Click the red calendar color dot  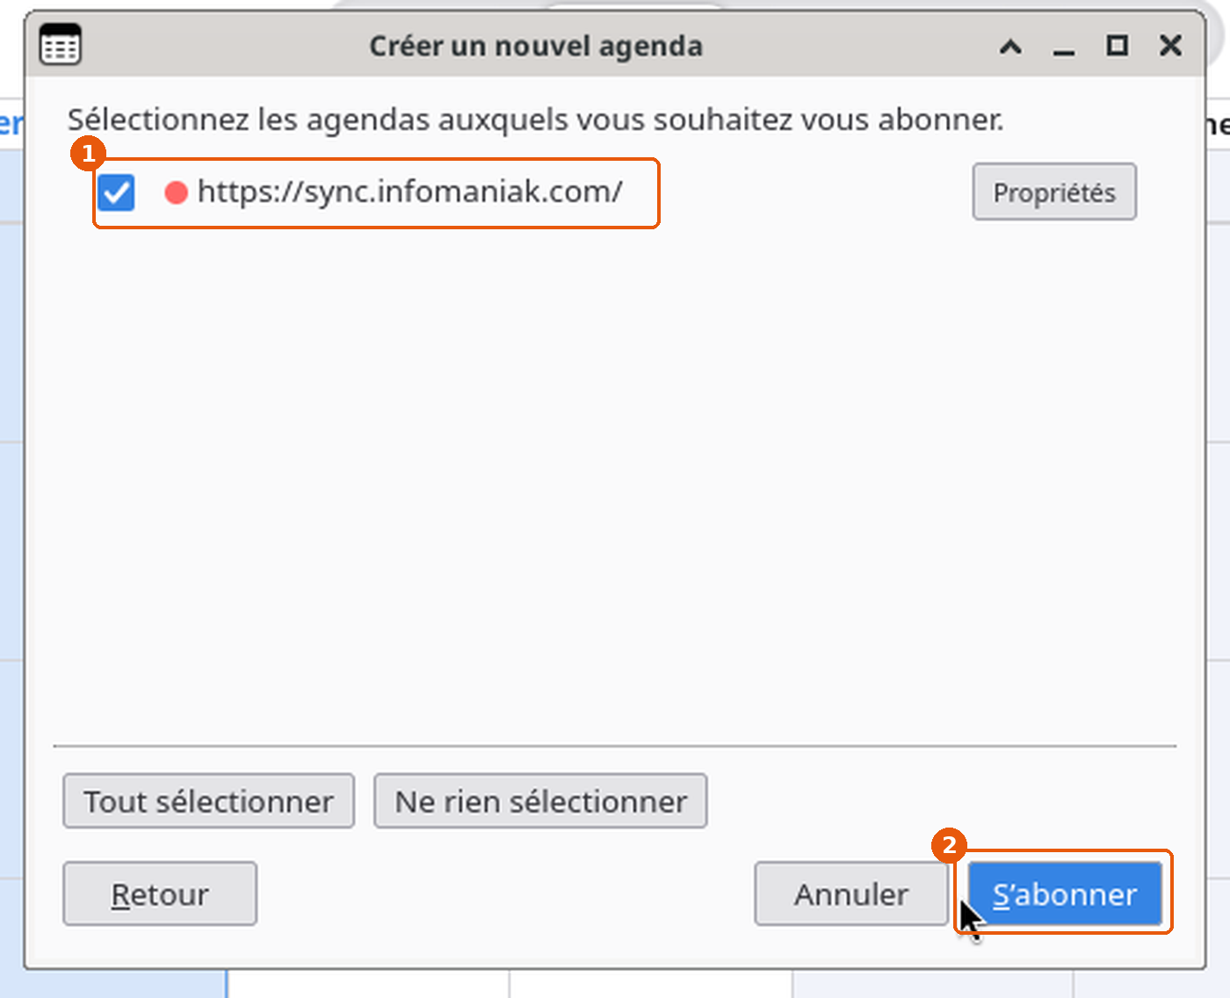tap(177, 192)
